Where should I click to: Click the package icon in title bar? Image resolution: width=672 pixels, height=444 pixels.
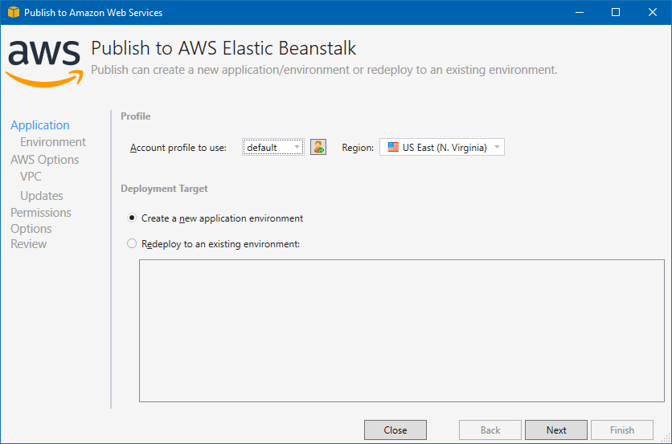[x=14, y=12]
